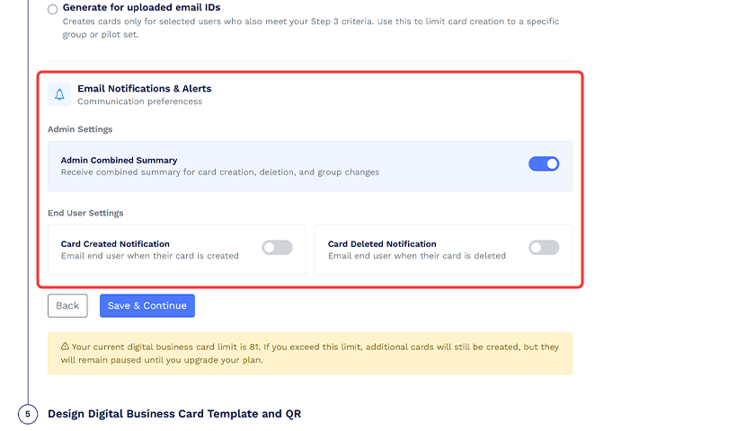Image resolution: width=737 pixels, height=431 pixels.
Task: Select the Generate for uploaded email IDs radio button
Action: [53, 9]
